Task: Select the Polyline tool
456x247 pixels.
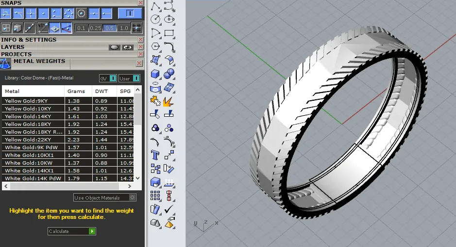Action: [155, 6]
